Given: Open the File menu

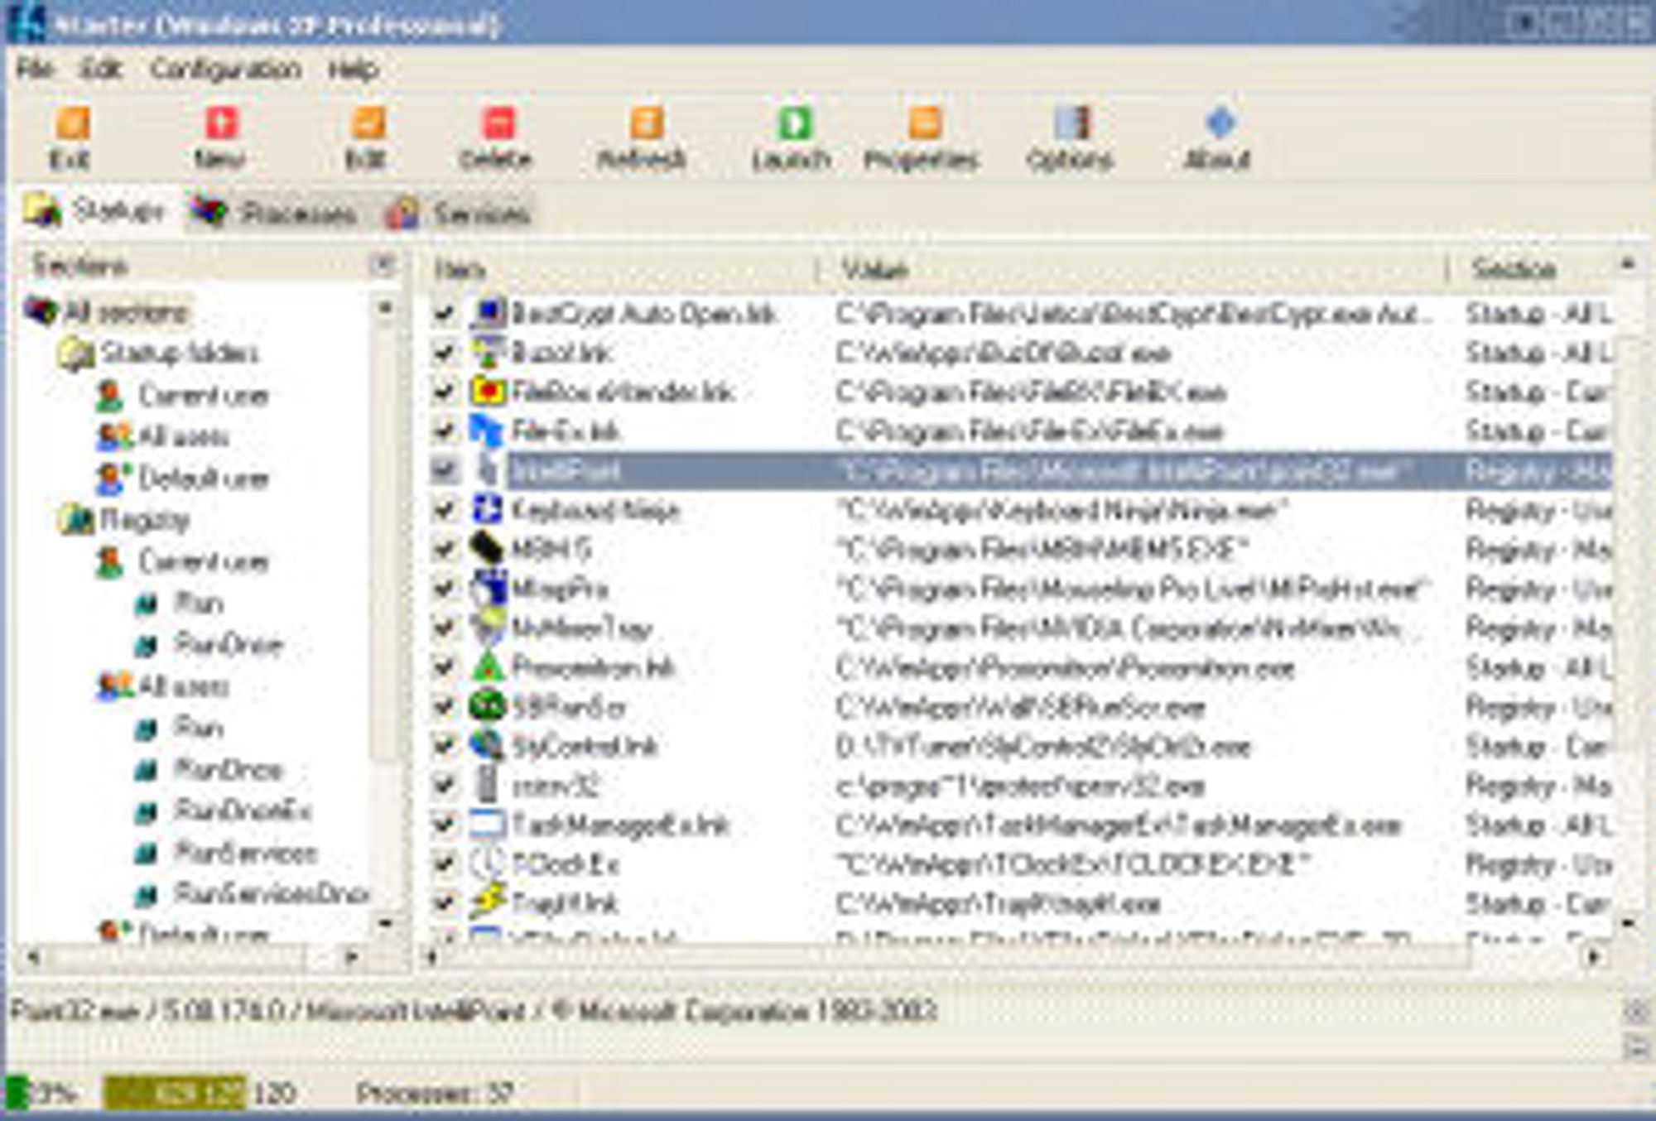Looking at the screenshot, I should click(x=35, y=69).
